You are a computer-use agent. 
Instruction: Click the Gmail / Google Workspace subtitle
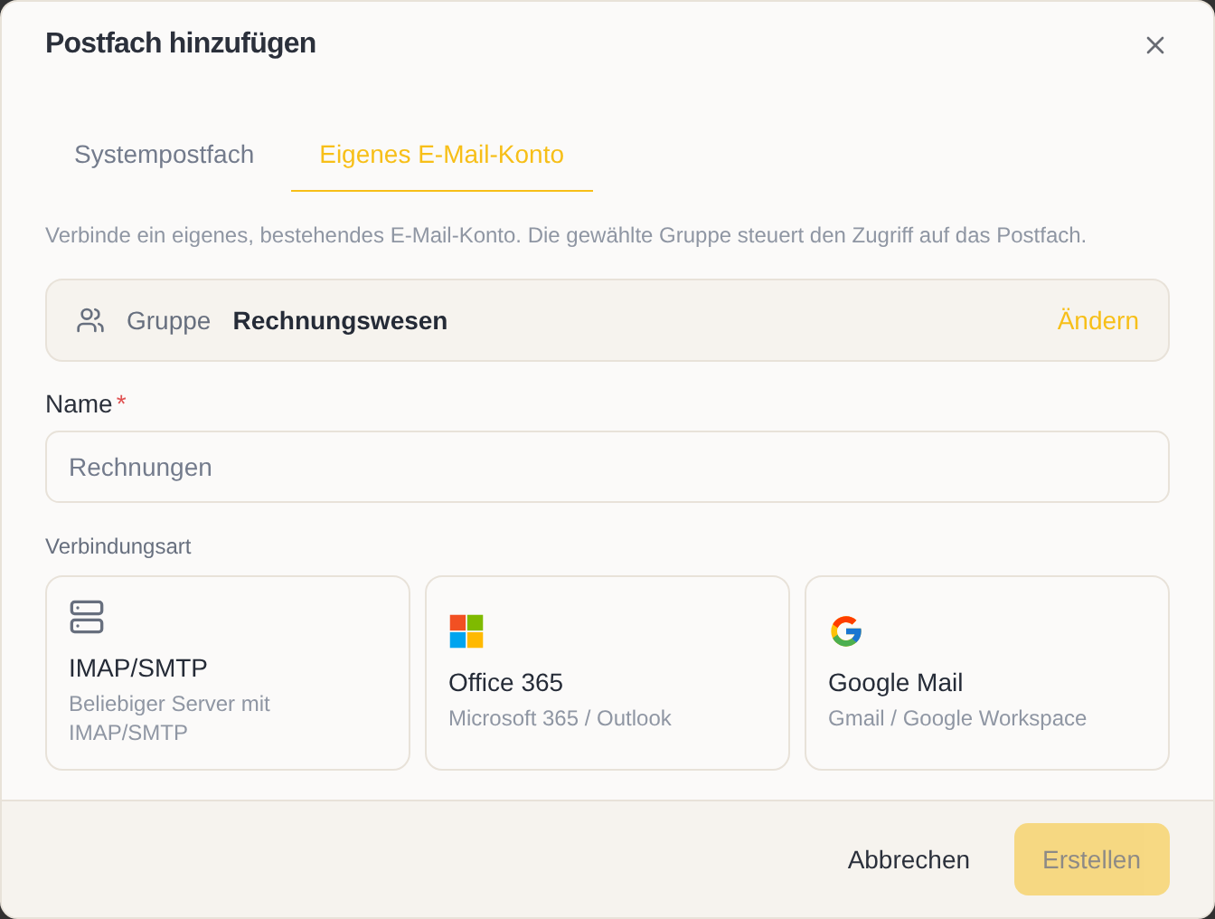point(957,718)
